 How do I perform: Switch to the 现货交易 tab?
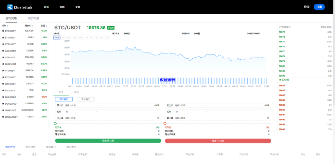coord(33,18)
